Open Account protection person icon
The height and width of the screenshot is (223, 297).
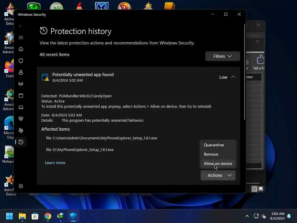tap(21, 72)
